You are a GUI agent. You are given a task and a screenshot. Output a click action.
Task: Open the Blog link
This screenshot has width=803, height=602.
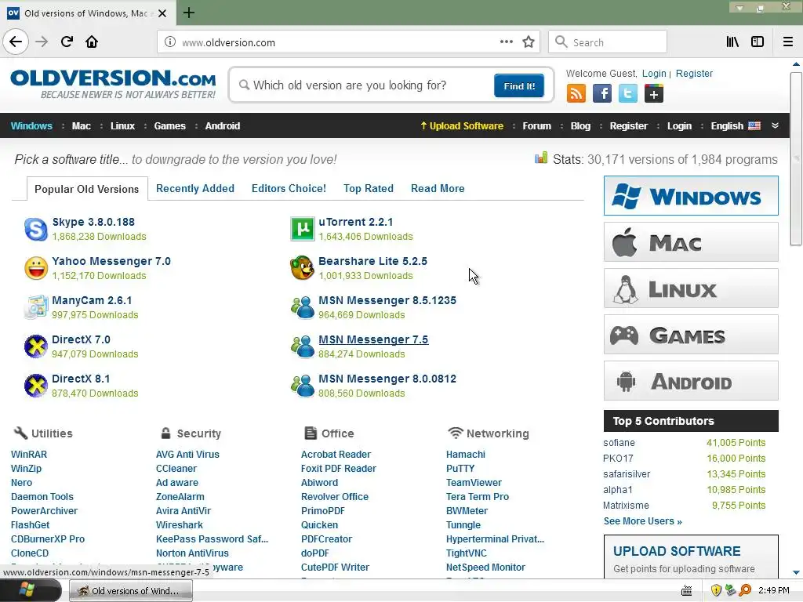coord(580,126)
